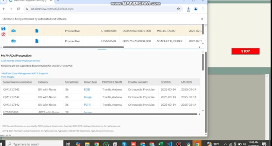Viewport: 272px width, 146px height.
Task: Click the horizontal scrollbar of the top grid
Action: point(64,47)
